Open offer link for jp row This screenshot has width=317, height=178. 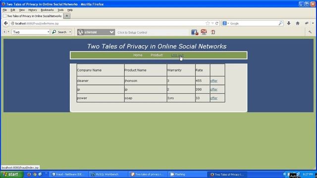[x=213, y=89]
